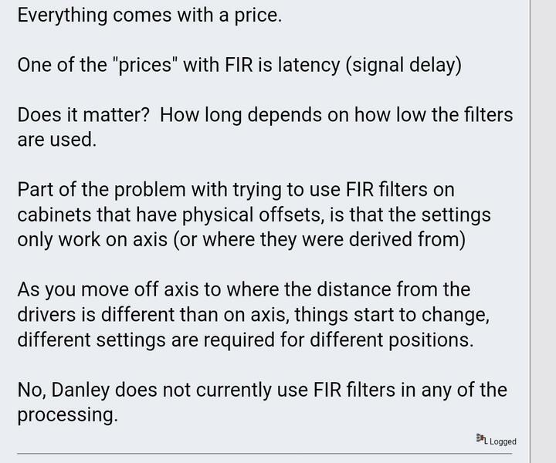Image resolution: width=556 pixels, height=463 pixels.
Task: Click the question "Does it matter?"
Action: (x=80, y=115)
